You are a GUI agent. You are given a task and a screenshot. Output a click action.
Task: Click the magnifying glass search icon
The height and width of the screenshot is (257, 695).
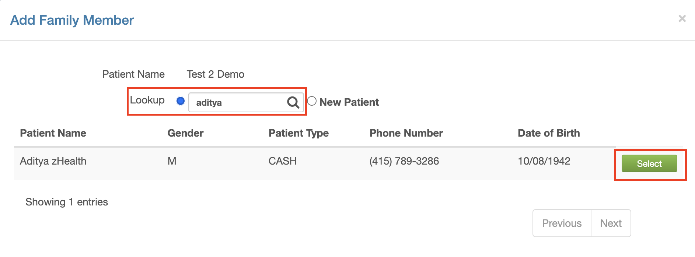tap(293, 102)
